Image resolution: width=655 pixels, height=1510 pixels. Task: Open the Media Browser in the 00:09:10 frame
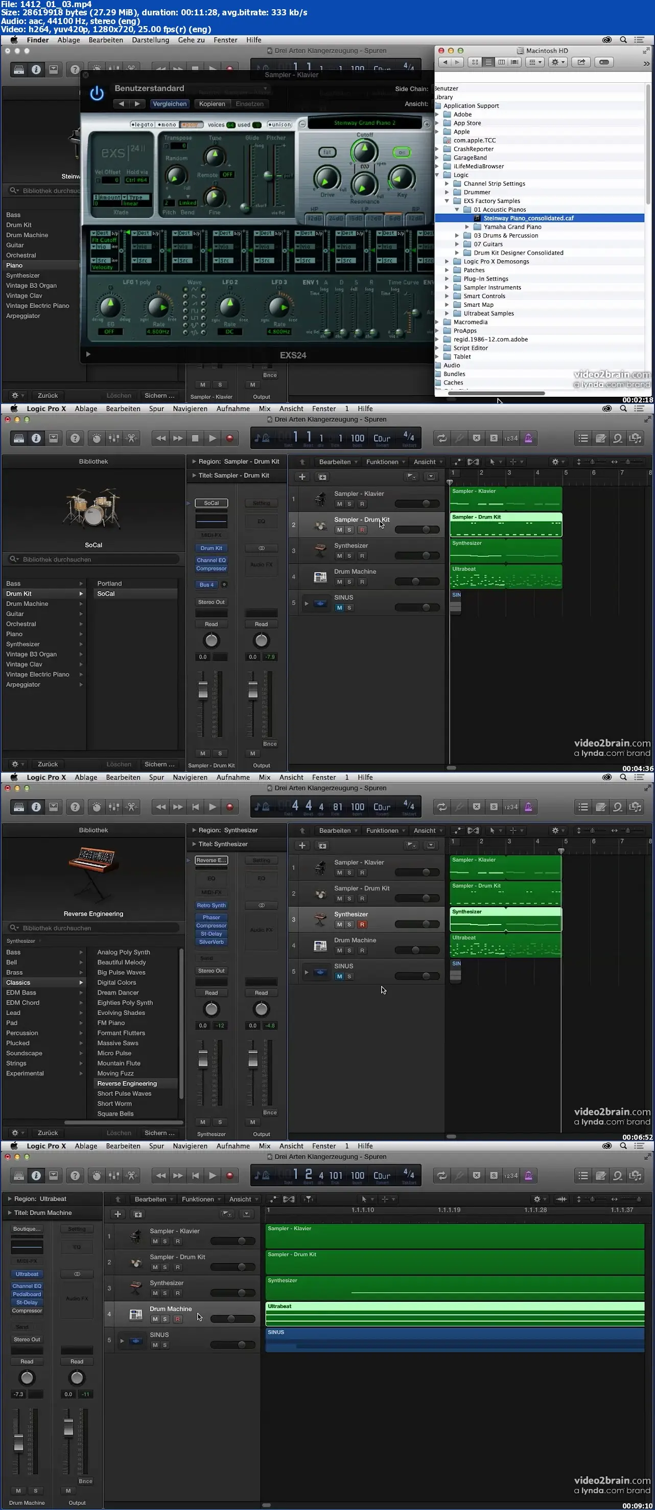635,1175
